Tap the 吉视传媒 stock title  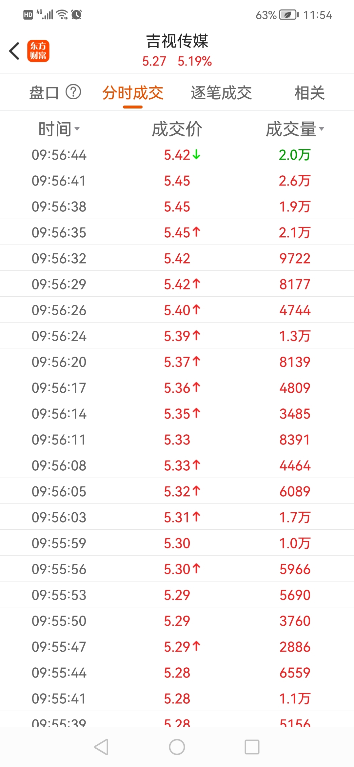pos(177,41)
